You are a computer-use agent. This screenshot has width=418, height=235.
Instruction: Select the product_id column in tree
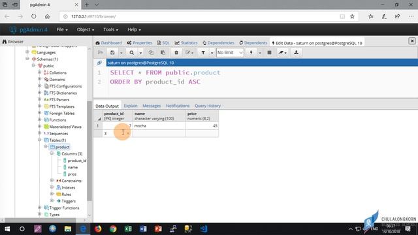click(74, 161)
